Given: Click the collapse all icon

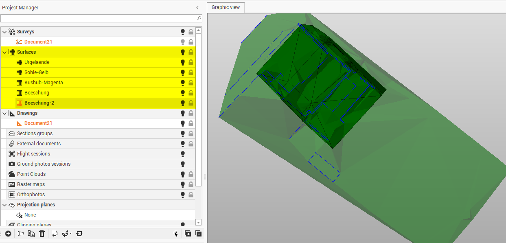Looking at the screenshot, I should (198, 234).
